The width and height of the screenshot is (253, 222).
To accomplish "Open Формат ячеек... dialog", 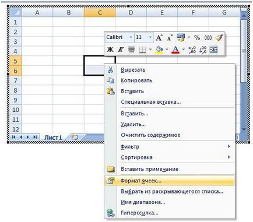I will click(170, 181).
